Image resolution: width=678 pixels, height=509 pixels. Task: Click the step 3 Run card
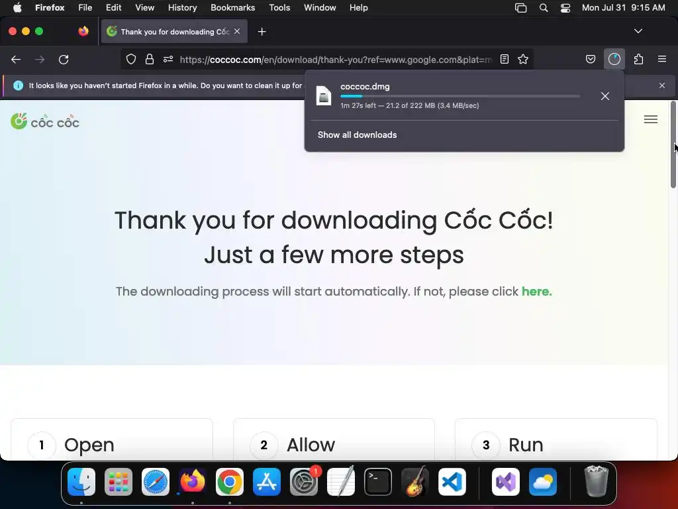click(x=556, y=439)
